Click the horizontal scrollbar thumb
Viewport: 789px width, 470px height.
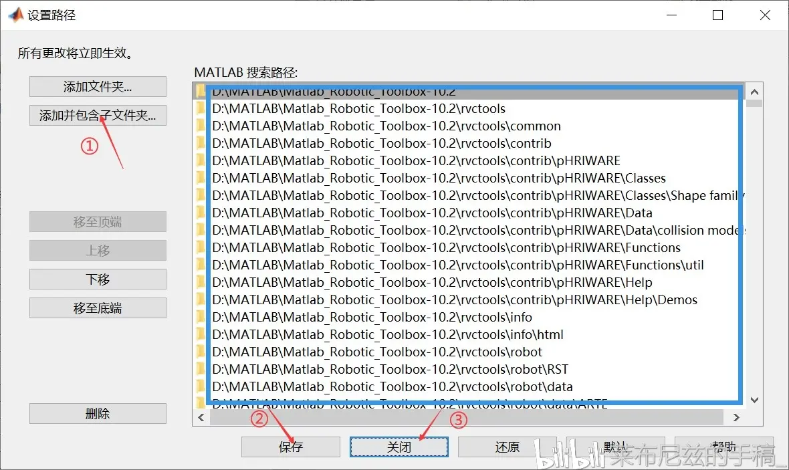tap(467, 417)
